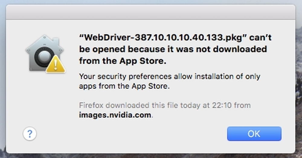Click the word "Firefox" in the gray text
Image resolution: width=302 pixels, height=158 pixels.
(x=91, y=105)
